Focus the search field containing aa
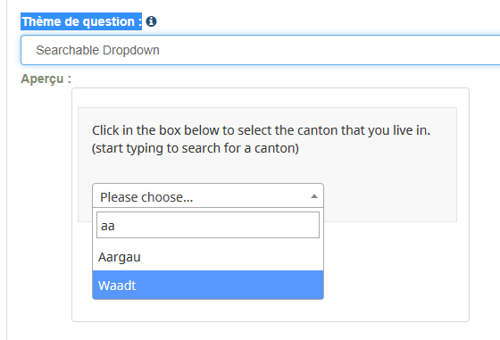This screenshot has height=340, width=500. coord(208,225)
